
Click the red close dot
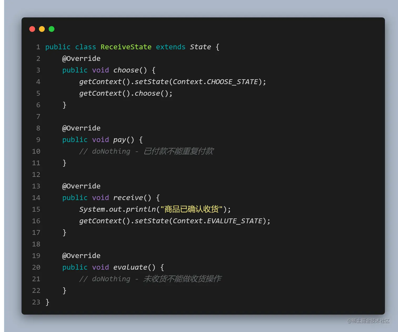(32, 29)
